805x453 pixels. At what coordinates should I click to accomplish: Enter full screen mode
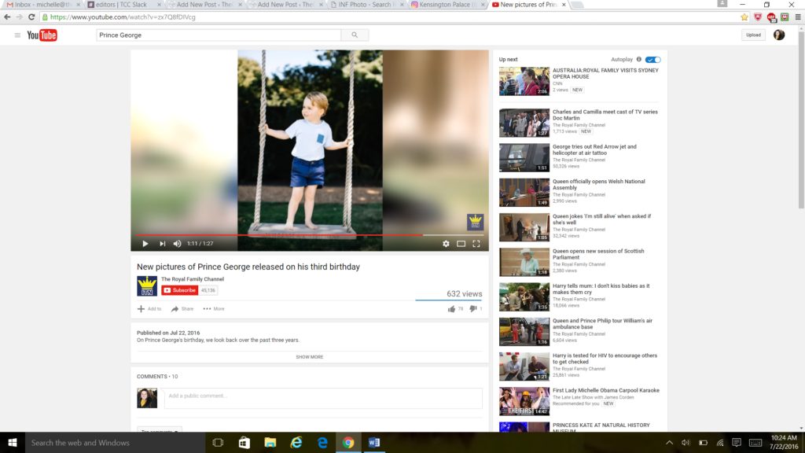point(476,244)
